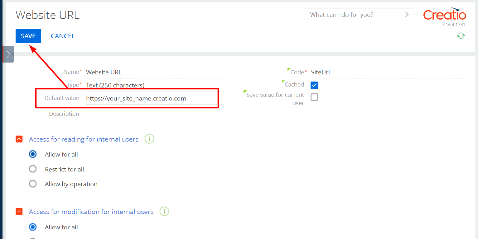Select Allow for all under modification access
The width and height of the screenshot is (478, 239).
[33, 227]
